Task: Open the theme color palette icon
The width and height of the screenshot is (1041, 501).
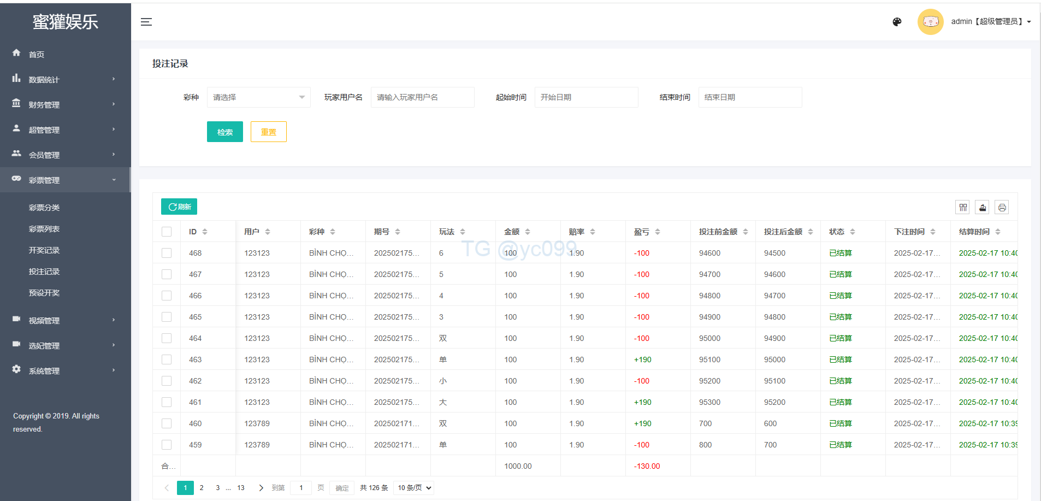Action: pyautogui.click(x=897, y=22)
